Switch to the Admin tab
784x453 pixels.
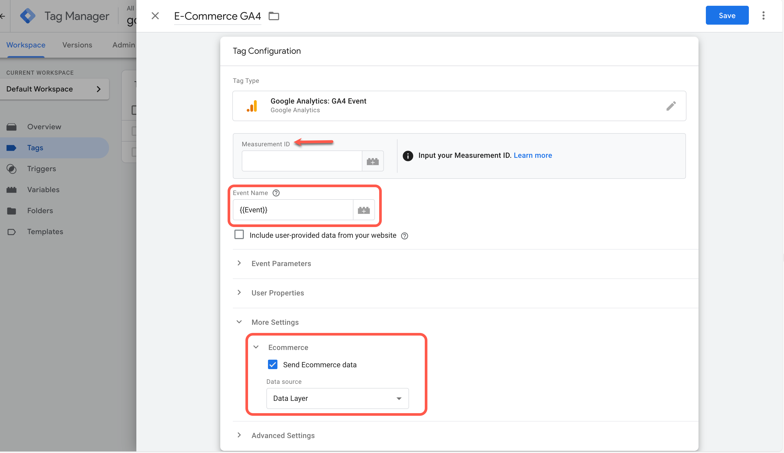(x=124, y=45)
